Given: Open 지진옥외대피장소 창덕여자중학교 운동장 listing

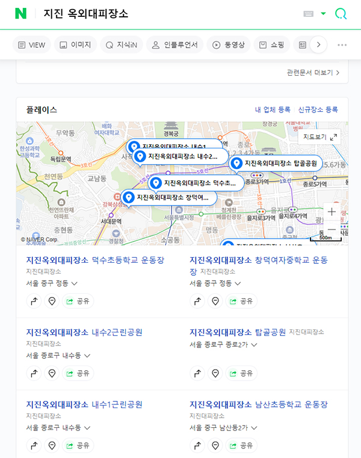Looking at the screenshot, I should (259, 266).
